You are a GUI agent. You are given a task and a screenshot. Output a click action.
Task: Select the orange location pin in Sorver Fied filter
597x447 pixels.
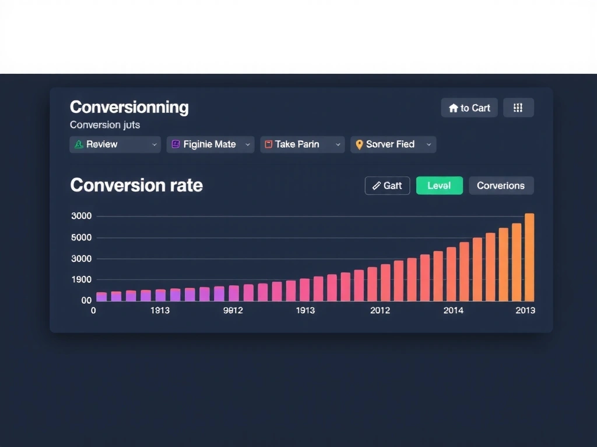tap(359, 144)
